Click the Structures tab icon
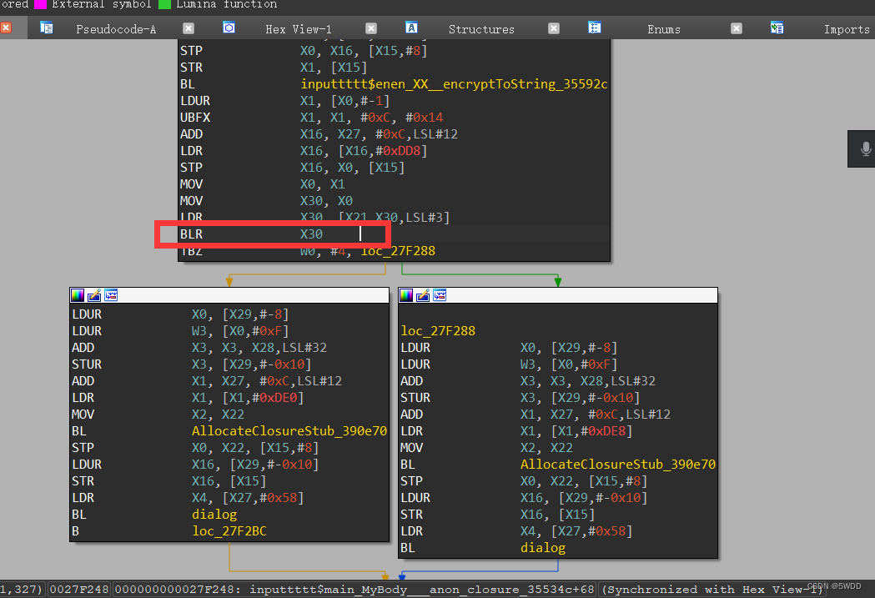This screenshot has height=598, width=875. pyautogui.click(x=412, y=28)
